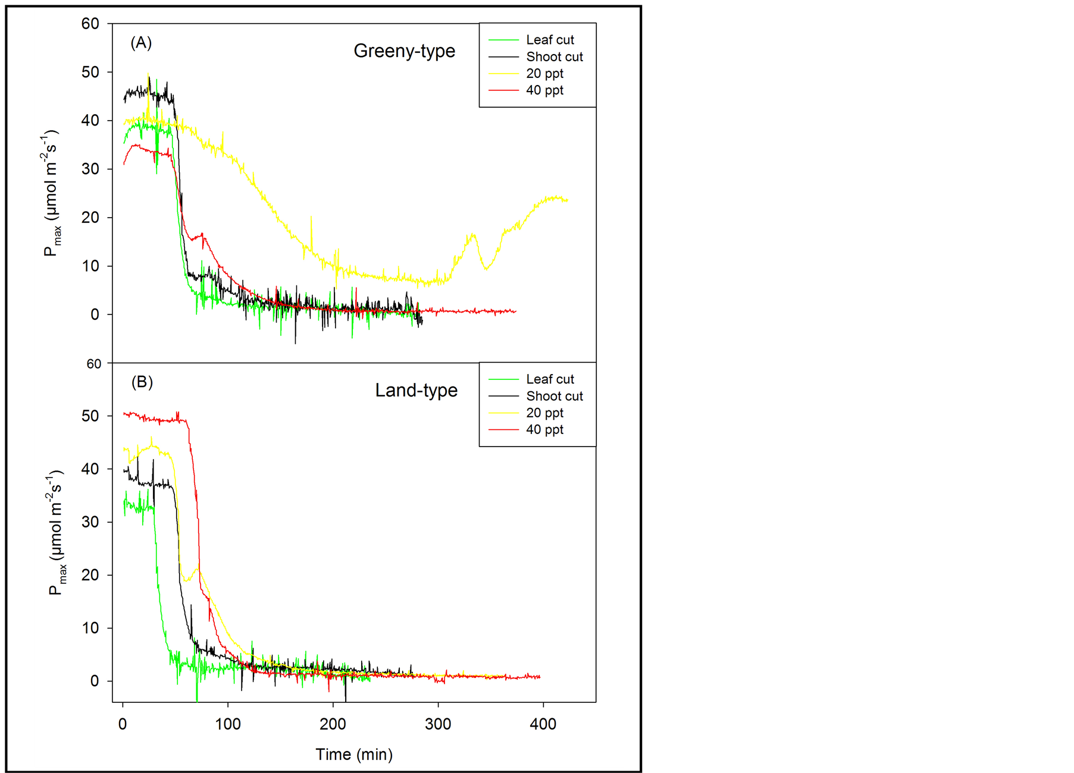This screenshot has height=773, width=1074.
Task: Click red line swatch in Greeny-type legend
Action: (503, 90)
